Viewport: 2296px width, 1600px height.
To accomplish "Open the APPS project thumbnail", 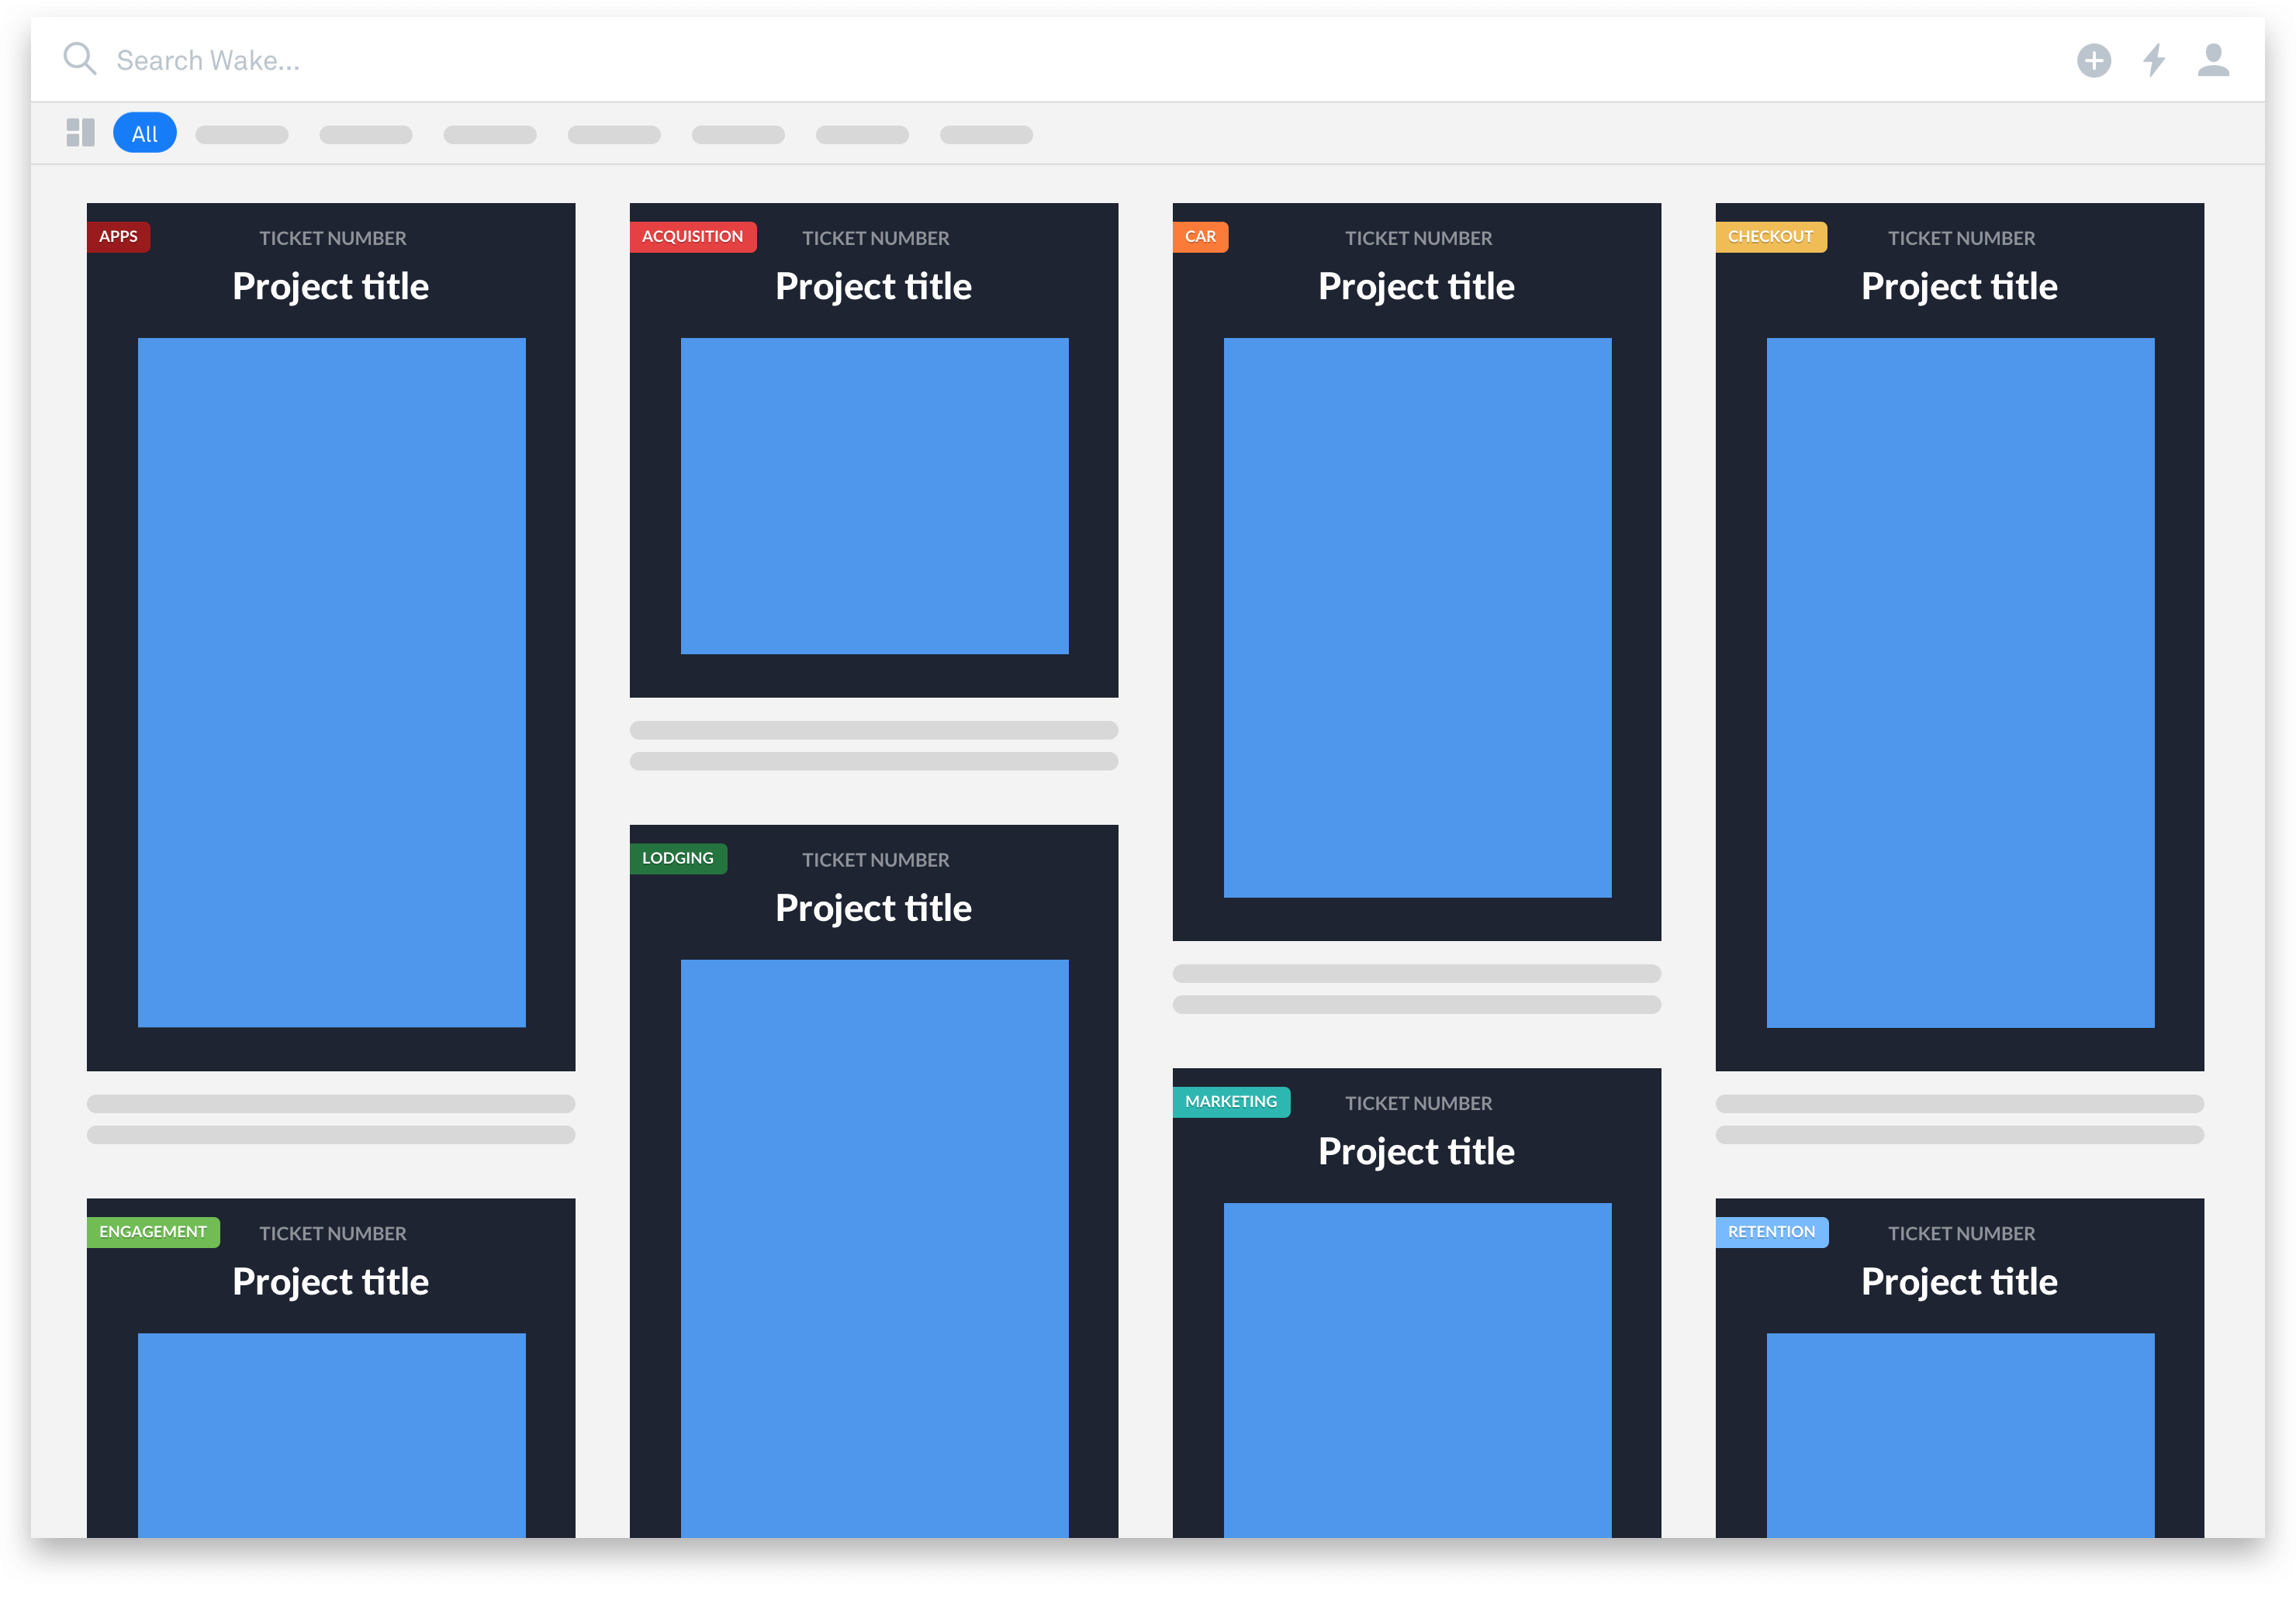I will pyautogui.click(x=331, y=683).
